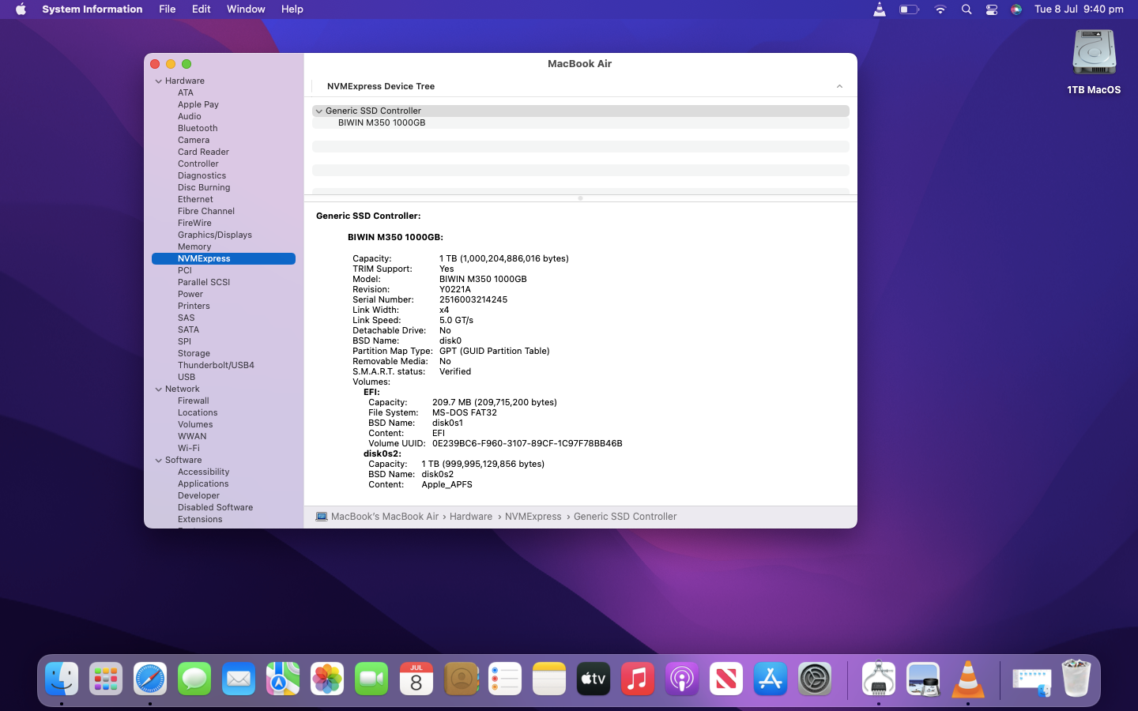Click the NVMExpress Device Tree sort chevron
The image size is (1138, 711).
pos(839,86)
